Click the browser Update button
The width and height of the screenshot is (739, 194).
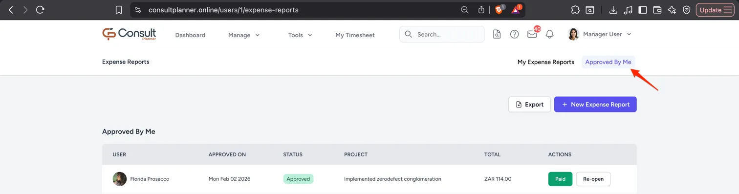click(x=715, y=10)
